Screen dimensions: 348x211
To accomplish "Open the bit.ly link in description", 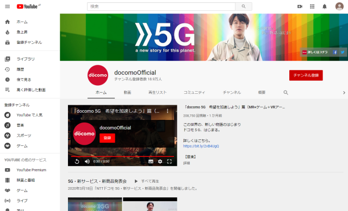I will click(201, 146).
